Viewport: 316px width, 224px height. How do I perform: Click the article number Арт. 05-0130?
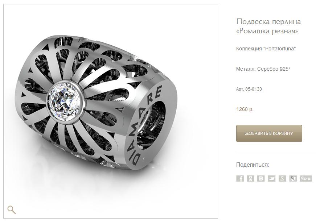tap(249, 89)
